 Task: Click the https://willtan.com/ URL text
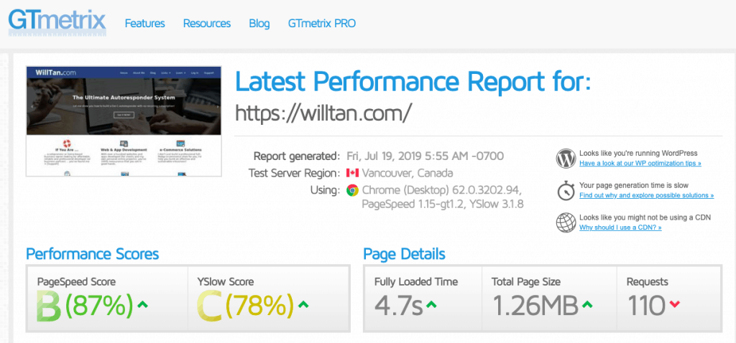(x=323, y=113)
